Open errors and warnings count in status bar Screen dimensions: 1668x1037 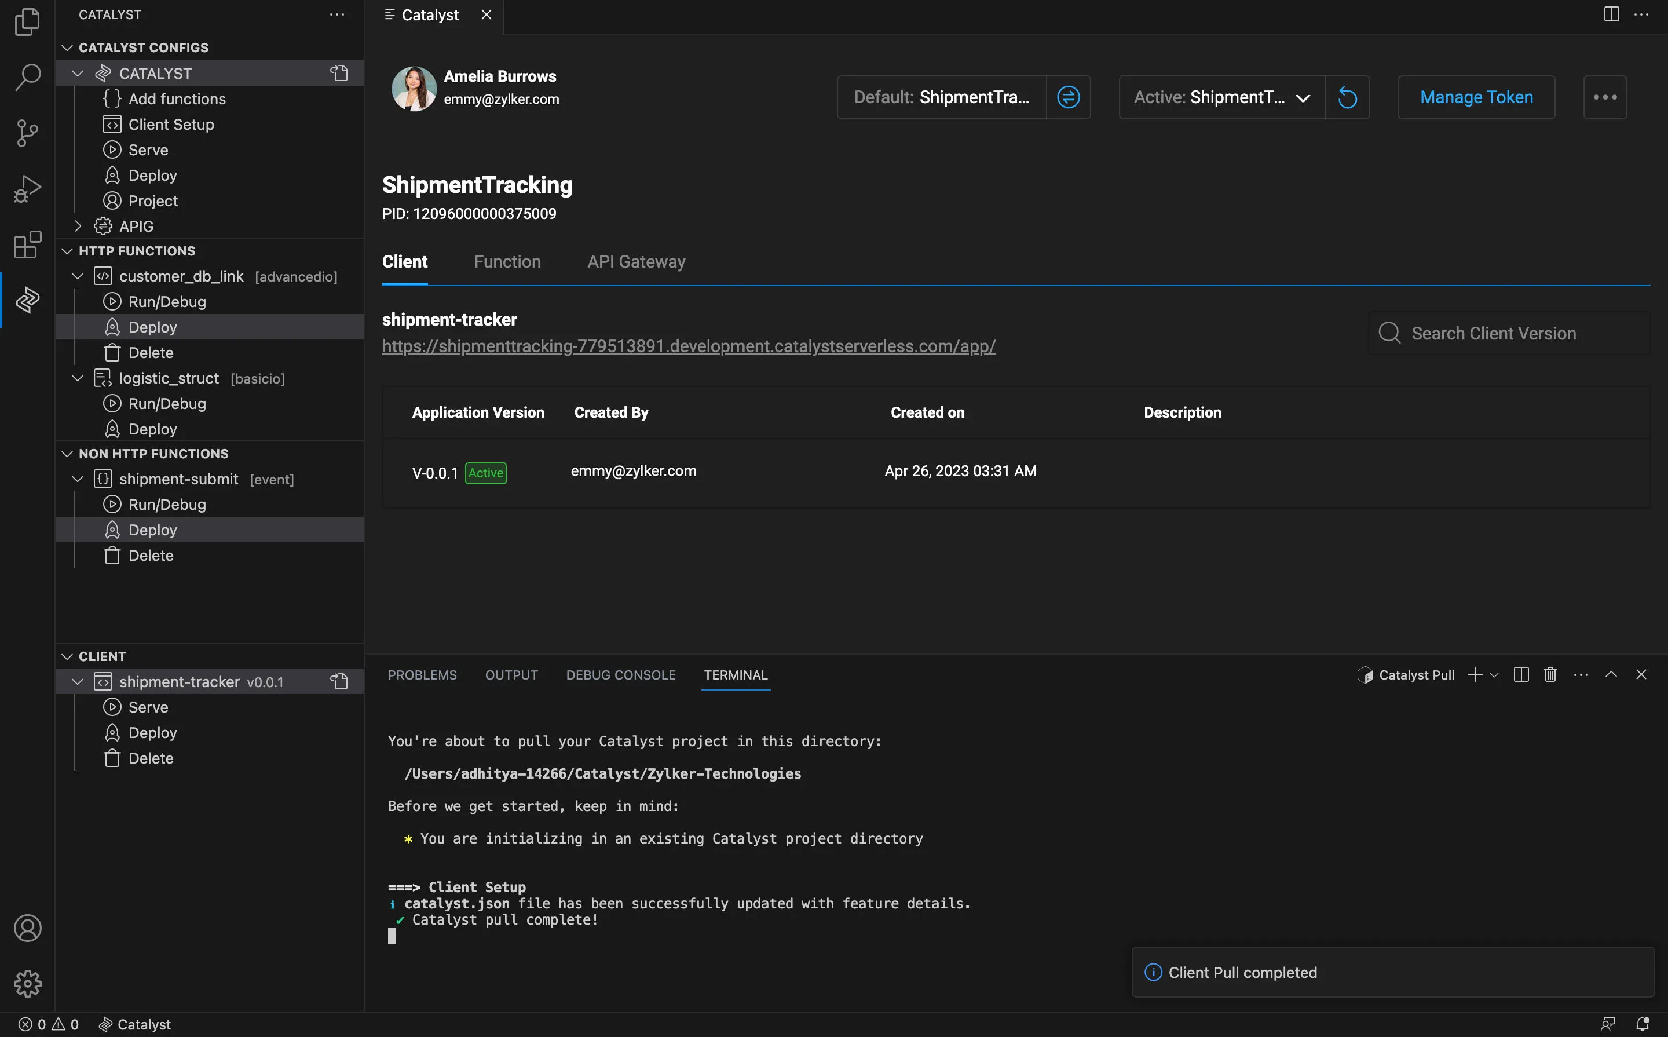click(x=48, y=1024)
